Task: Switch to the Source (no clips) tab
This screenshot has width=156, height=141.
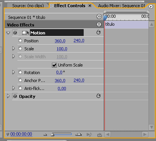Action: click(x=28, y=6)
